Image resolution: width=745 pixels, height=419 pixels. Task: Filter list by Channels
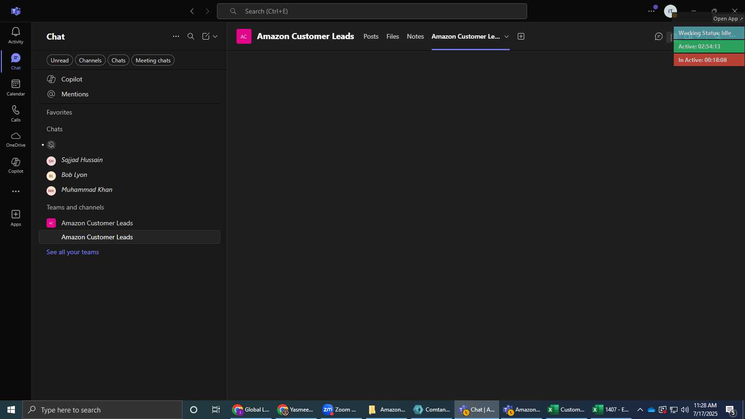tap(90, 61)
